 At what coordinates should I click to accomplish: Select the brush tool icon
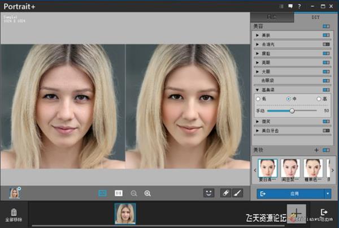[x=238, y=193]
